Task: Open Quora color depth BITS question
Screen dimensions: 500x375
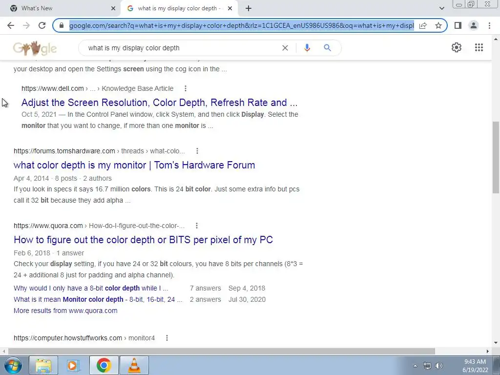Action: [x=143, y=240]
